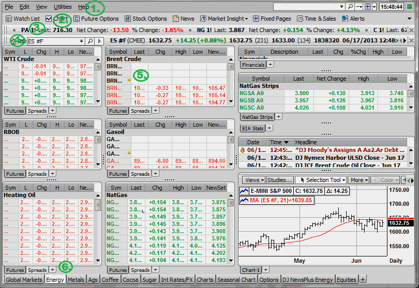Open Fixed Pages from the toolbar
This screenshot has height=288, width=419.
tap(272, 19)
